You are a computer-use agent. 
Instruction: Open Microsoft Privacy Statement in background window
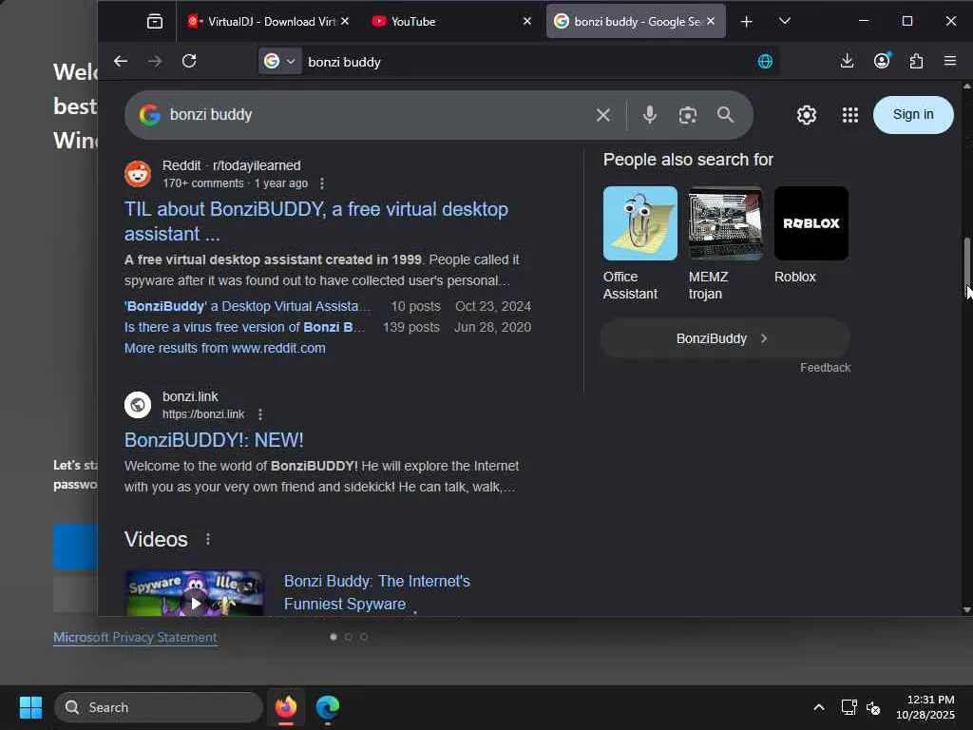point(135,638)
